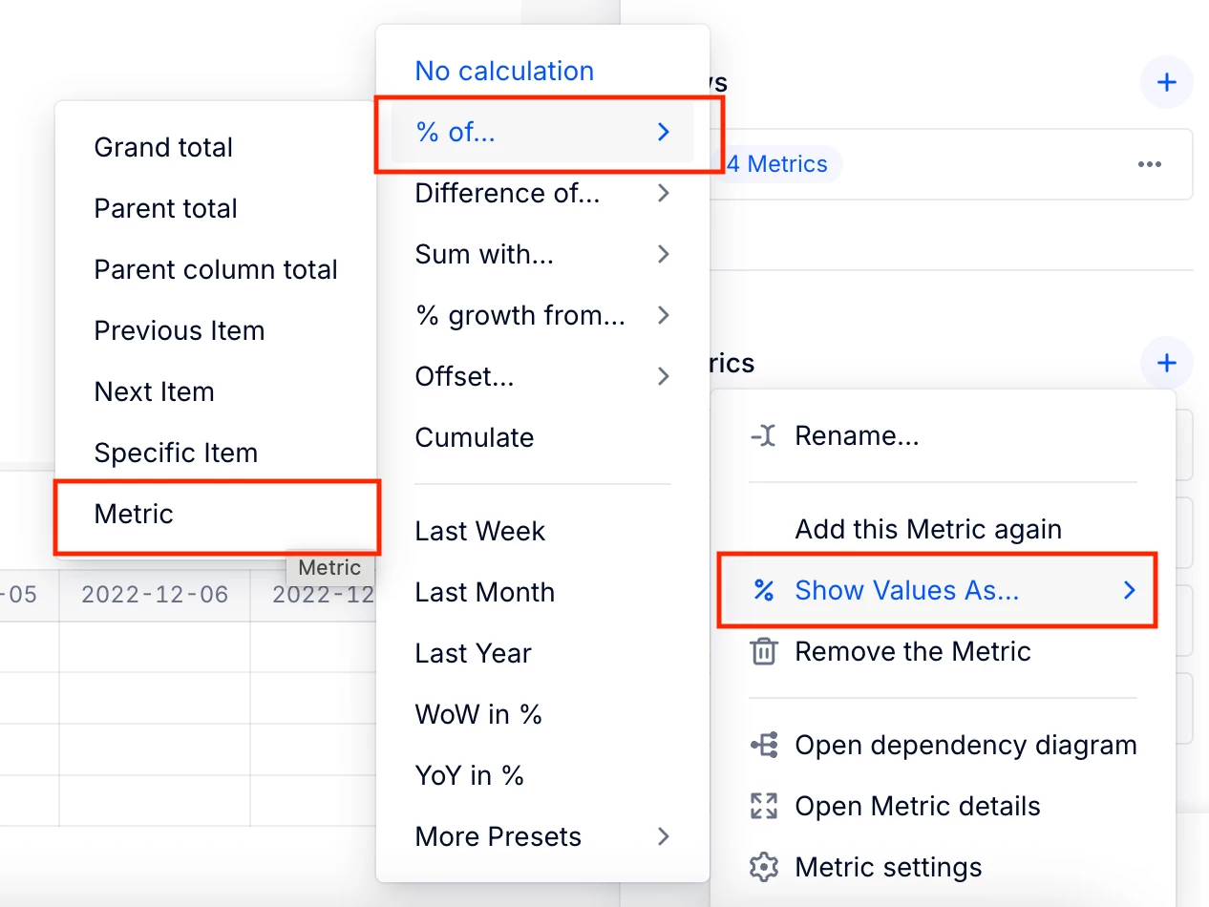Click the 2022-12-06 column header
Screen dimensions: 1209x907
tap(155, 596)
